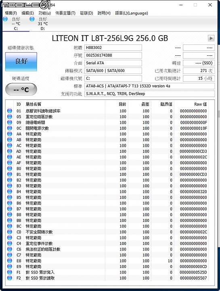The width and height of the screenshot is (220, 291).
Task: Open the 語言(L)(Language) menu
Action: 132,13
